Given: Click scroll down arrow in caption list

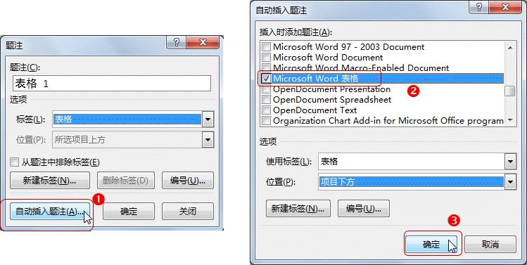Looking at the screenshot, I should [511, 120].
